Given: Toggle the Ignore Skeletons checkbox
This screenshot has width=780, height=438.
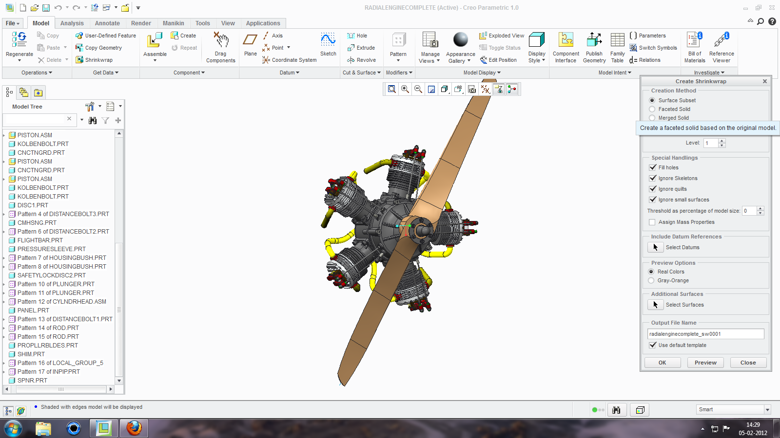Looking at the screenshot, I should click(x=653, y=178).
